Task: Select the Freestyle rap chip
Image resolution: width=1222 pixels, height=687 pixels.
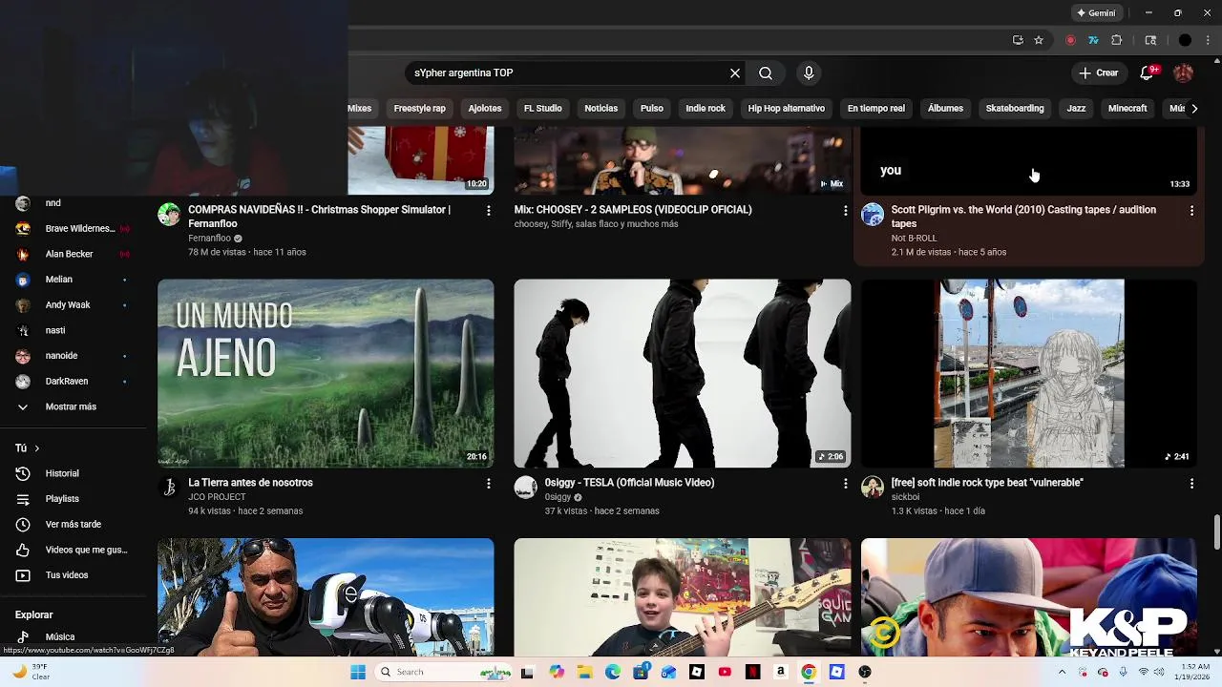Action: [420, 109]
